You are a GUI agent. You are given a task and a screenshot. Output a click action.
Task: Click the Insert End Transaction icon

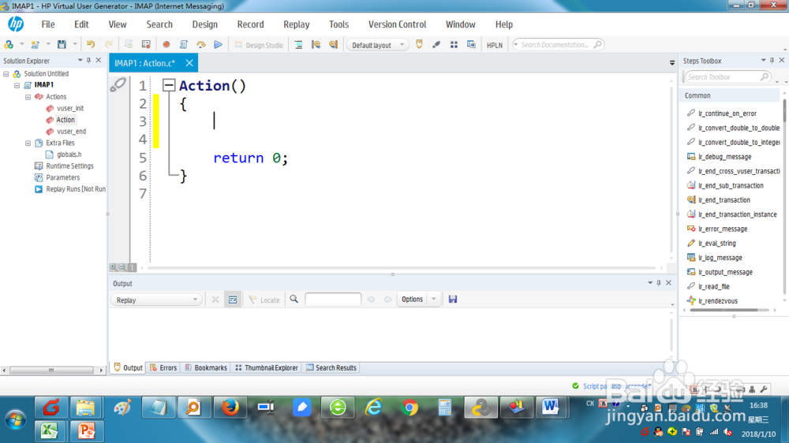point(333,45)
